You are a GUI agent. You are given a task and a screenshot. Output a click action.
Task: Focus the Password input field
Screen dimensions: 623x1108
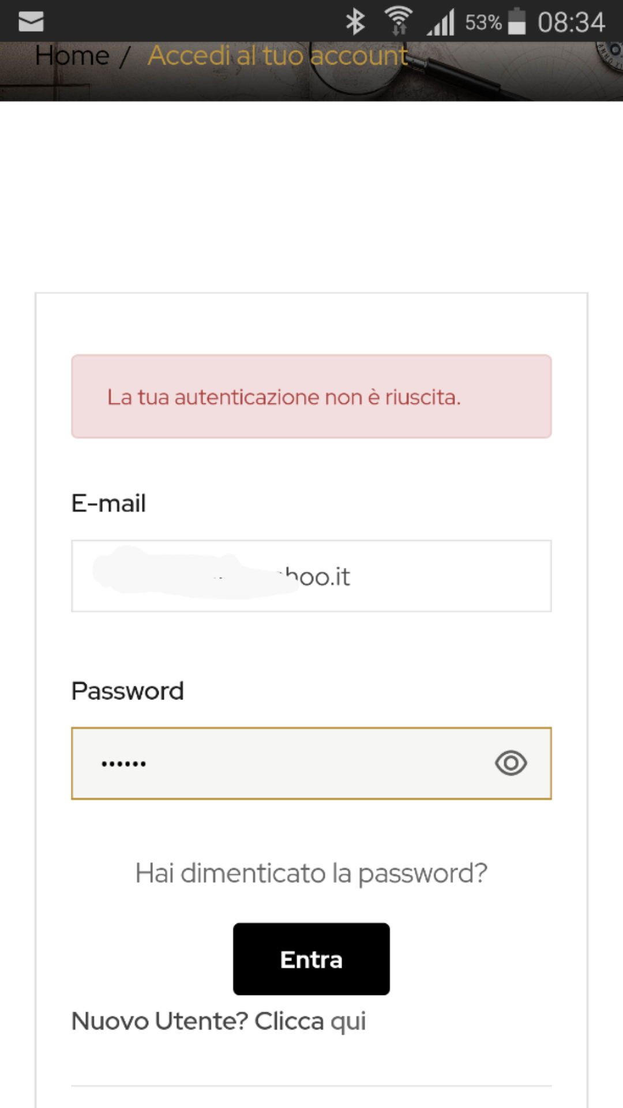[311, 763]
